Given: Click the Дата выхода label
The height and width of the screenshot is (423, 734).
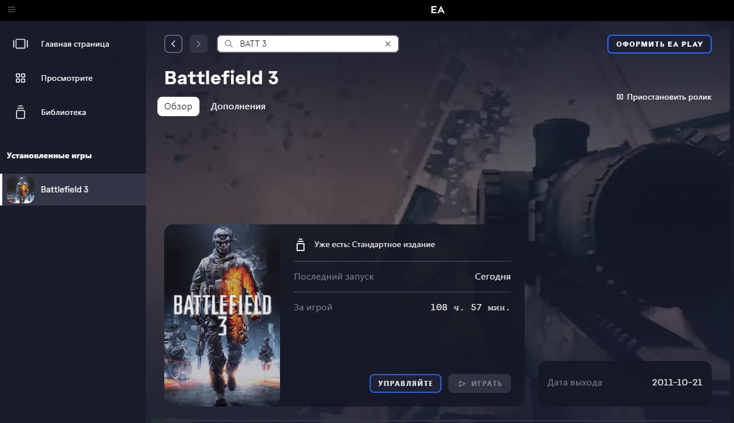Looking at the screenshot, I should click(x=575, y=383).
